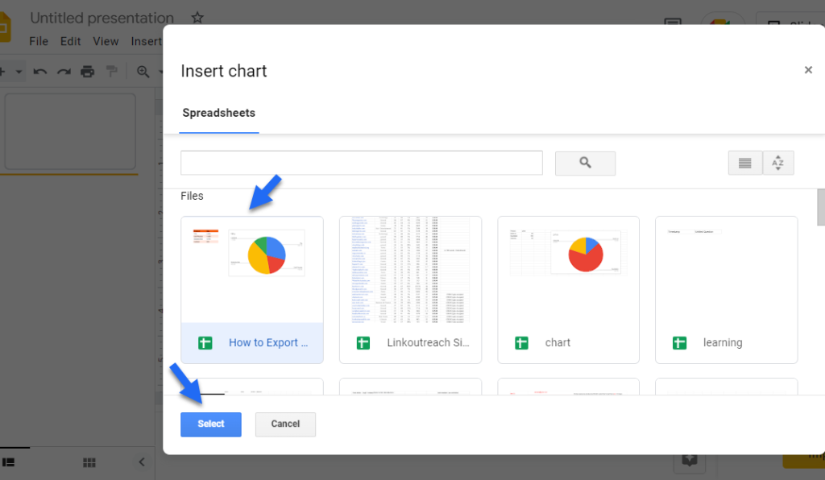Select the Spreadsheets tab
Image resolution: width=825 pixels, height=480 pixels.
click(219, 113)
